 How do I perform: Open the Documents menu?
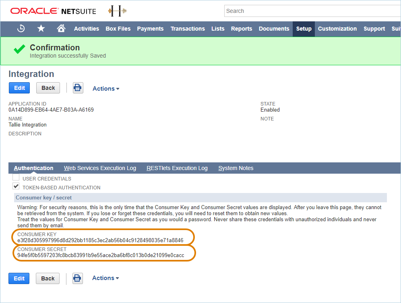(x=274, y=29)
